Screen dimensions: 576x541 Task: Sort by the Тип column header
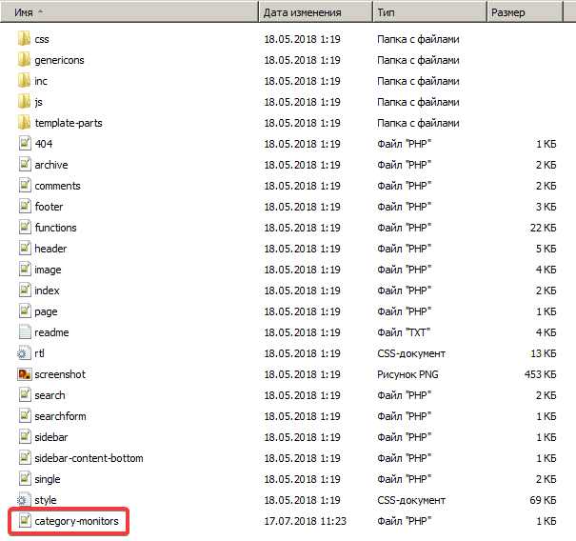click(430, 12)
